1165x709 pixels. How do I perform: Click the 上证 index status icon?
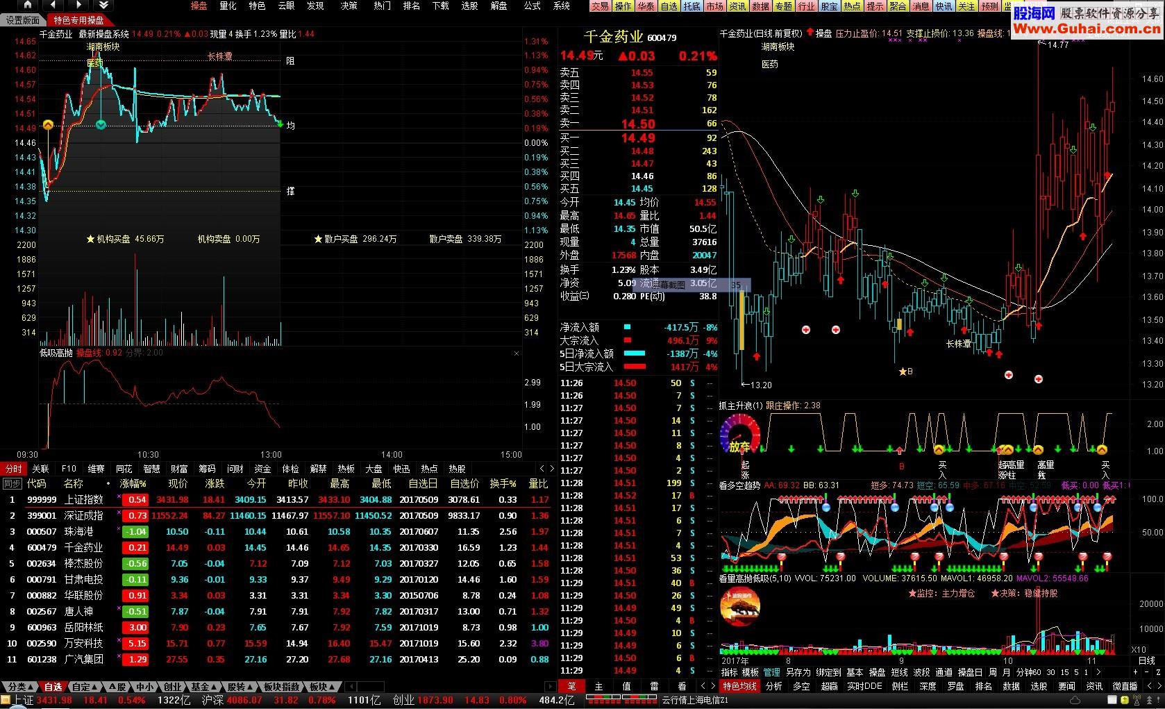(6, 701)
